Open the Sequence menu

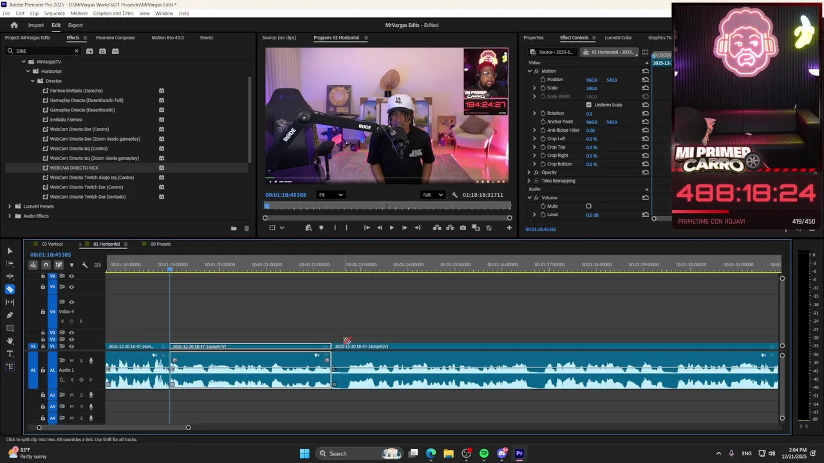click(54, 14)
